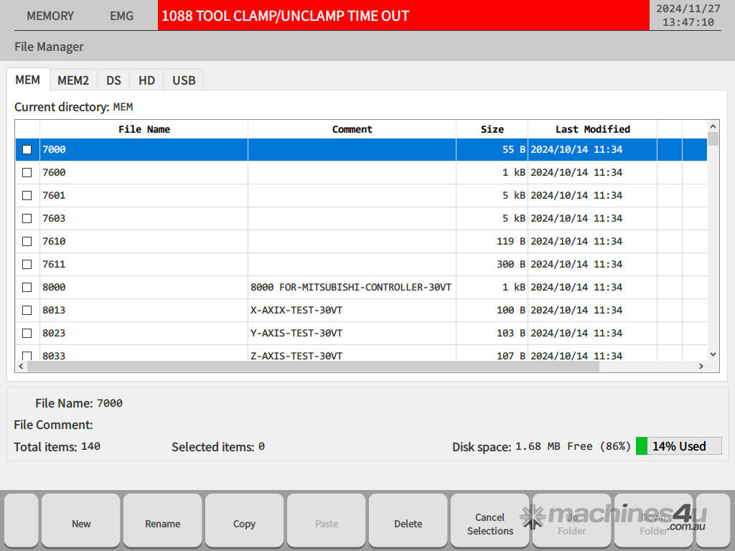This screenshot has width=735, height=551.
Task: Switch to the HD tab
Action: pos(146,80)
